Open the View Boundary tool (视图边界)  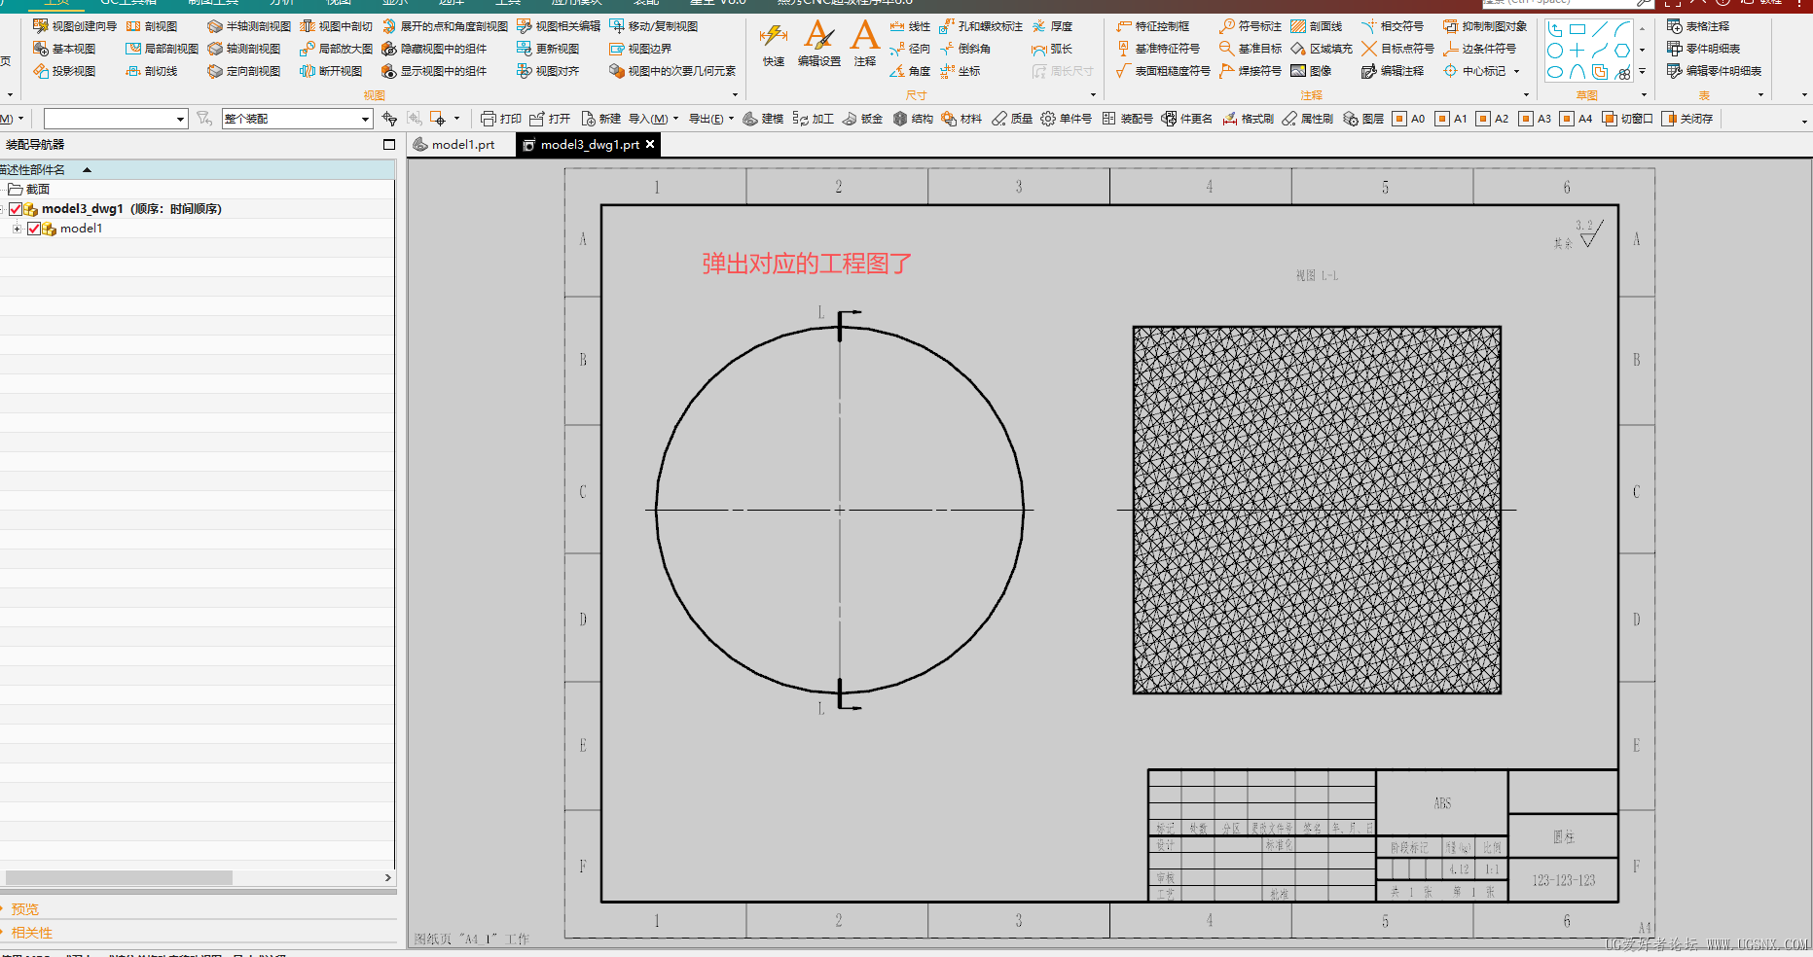(640, 49)
